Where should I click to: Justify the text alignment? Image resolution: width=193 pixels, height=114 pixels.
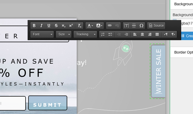click(x=157, y=34)
